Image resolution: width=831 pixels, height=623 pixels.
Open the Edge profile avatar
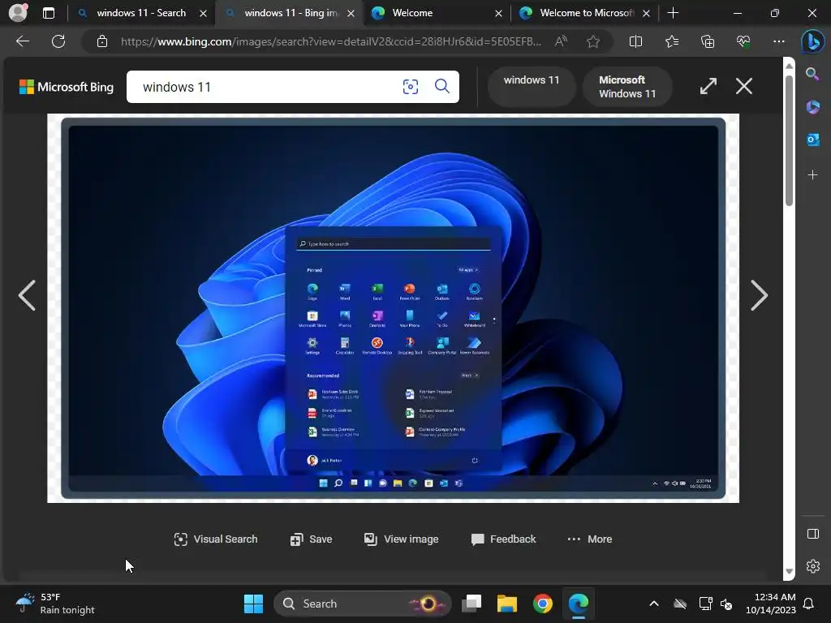click(18, 13)
